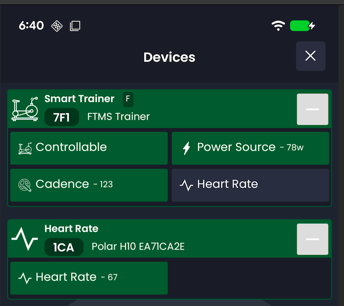Click the Heart Rate device pulse icon
344x306 pixels.
pyautogui.click(x=25, y=239)
